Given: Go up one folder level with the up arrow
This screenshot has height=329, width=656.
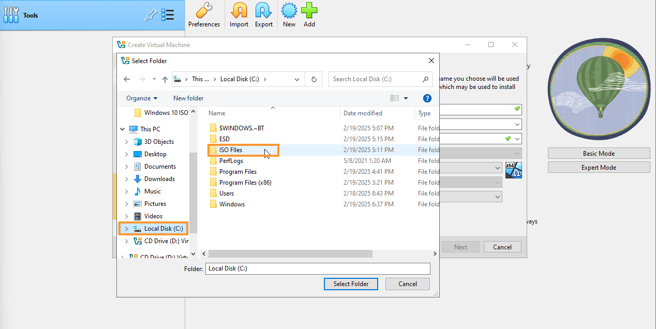Looking at the screenshot, I should (165, 79).
